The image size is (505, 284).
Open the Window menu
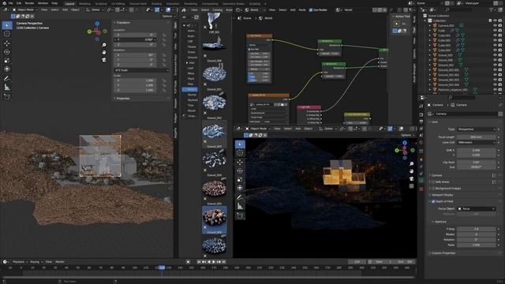tap(43, 3)
